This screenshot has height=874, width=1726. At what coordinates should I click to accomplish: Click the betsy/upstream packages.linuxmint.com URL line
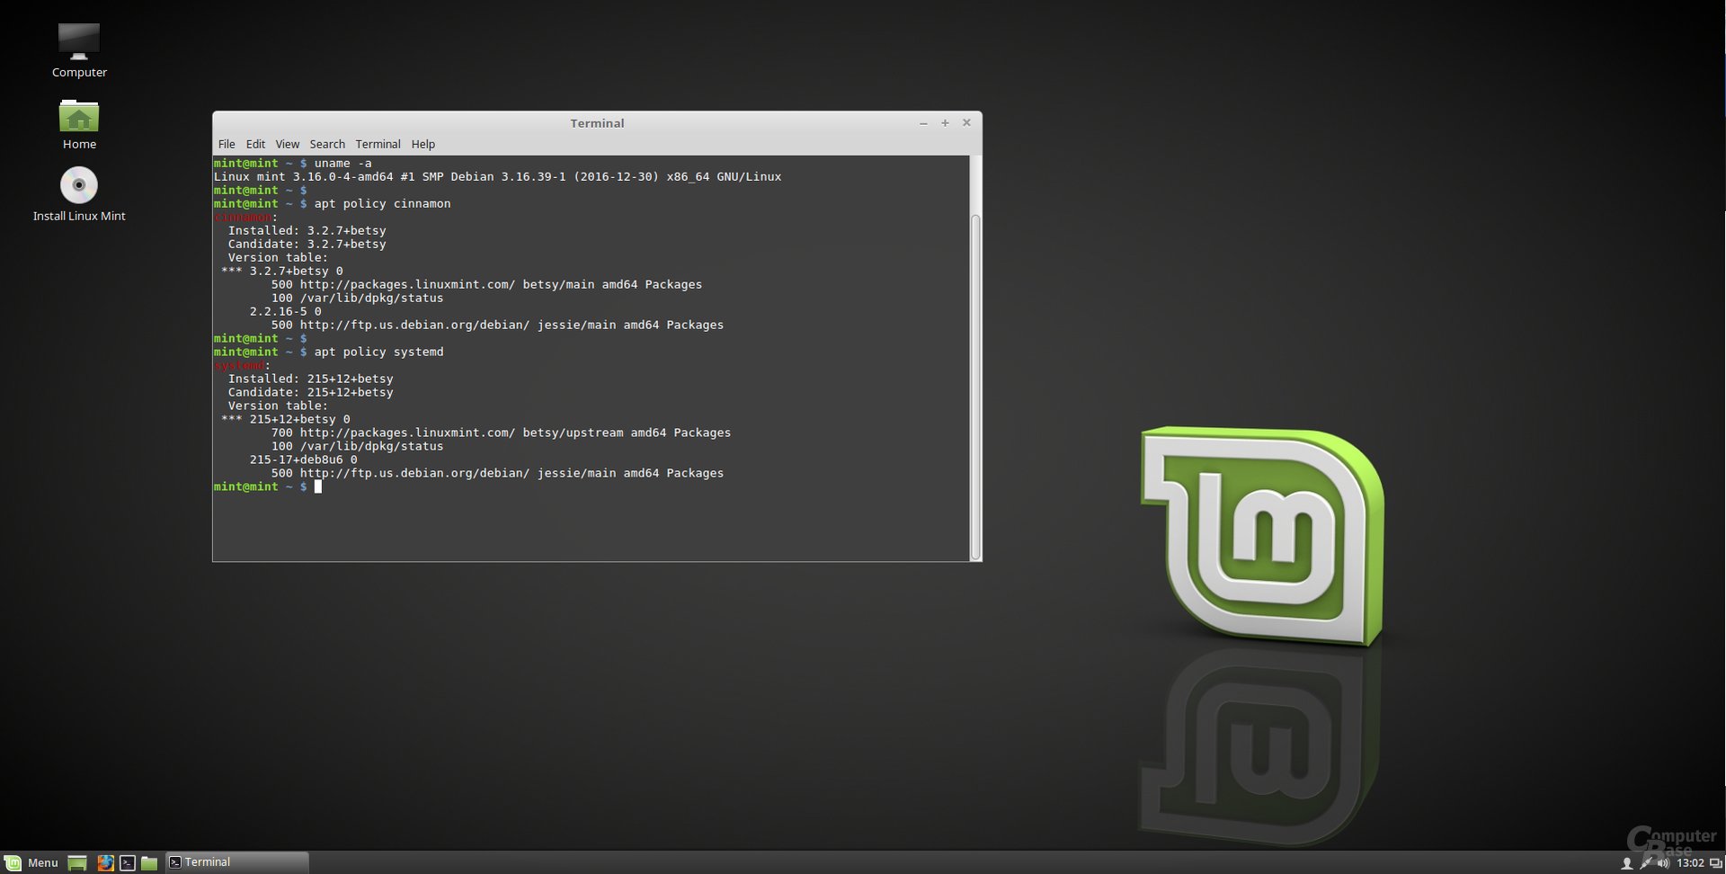click(501, 433)
